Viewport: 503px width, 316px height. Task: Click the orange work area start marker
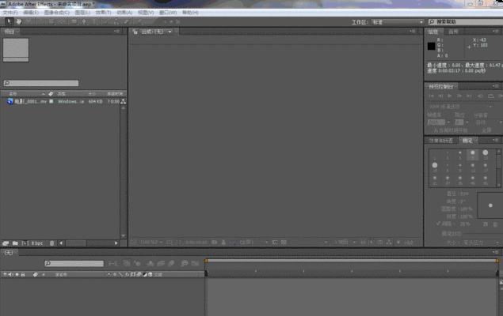[x=206, y=261]
